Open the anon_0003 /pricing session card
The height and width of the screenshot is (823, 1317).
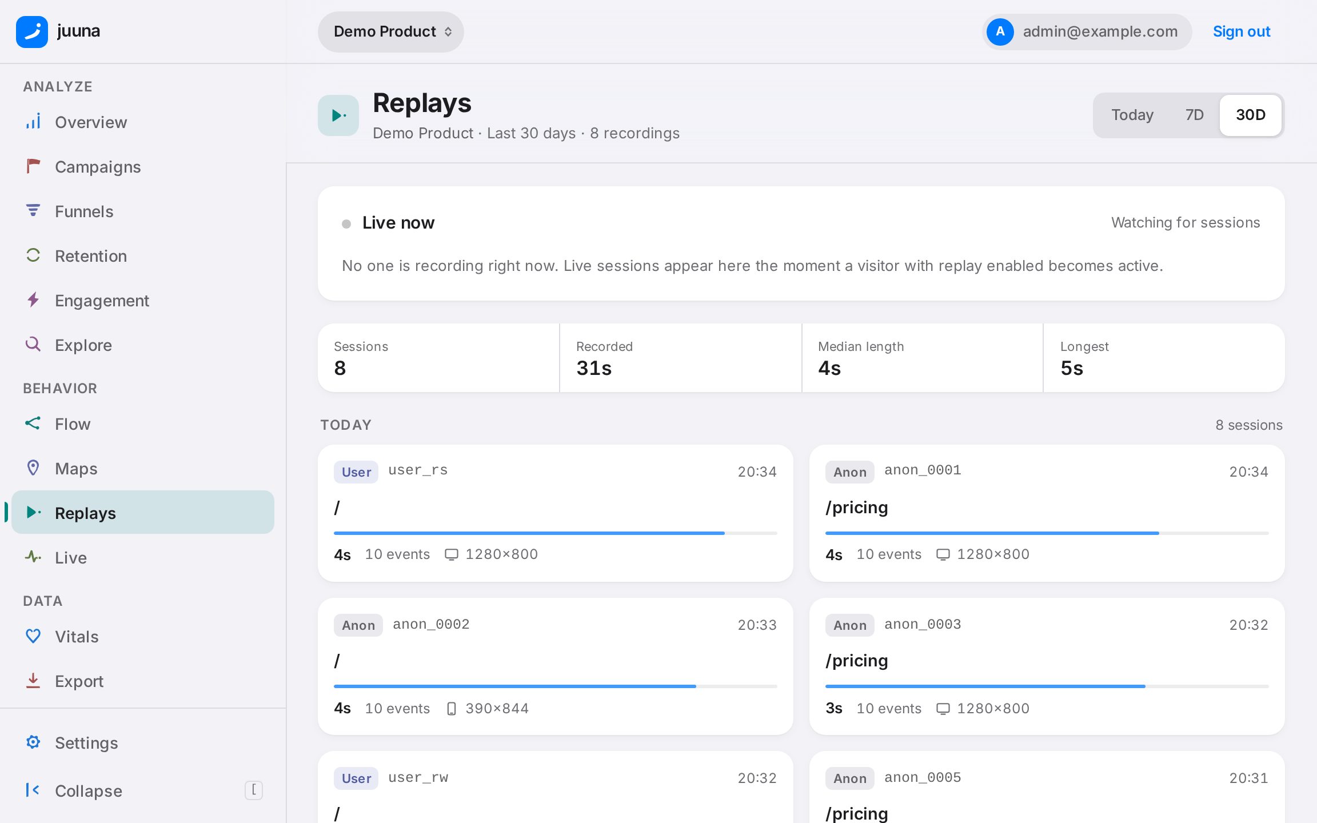[x=1047, y=666]
